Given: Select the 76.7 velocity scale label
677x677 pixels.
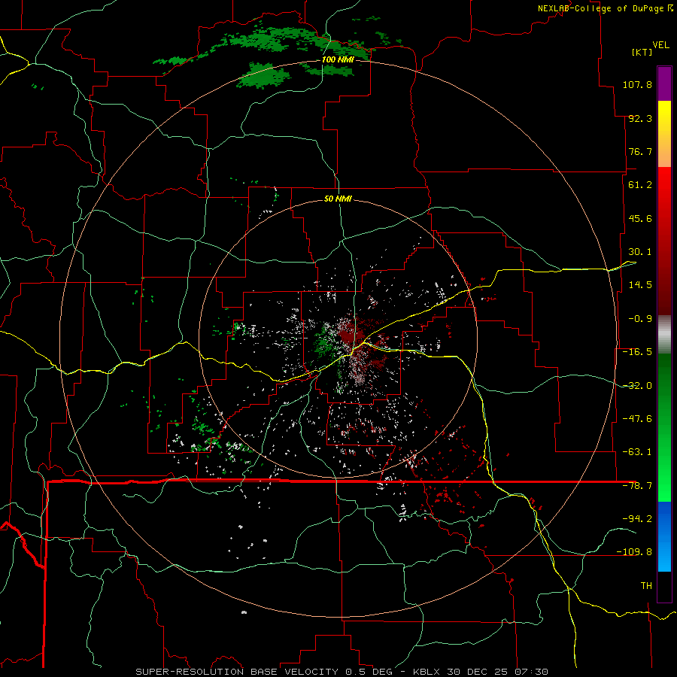Looking at the screenshot, I should tap(640, 151).
